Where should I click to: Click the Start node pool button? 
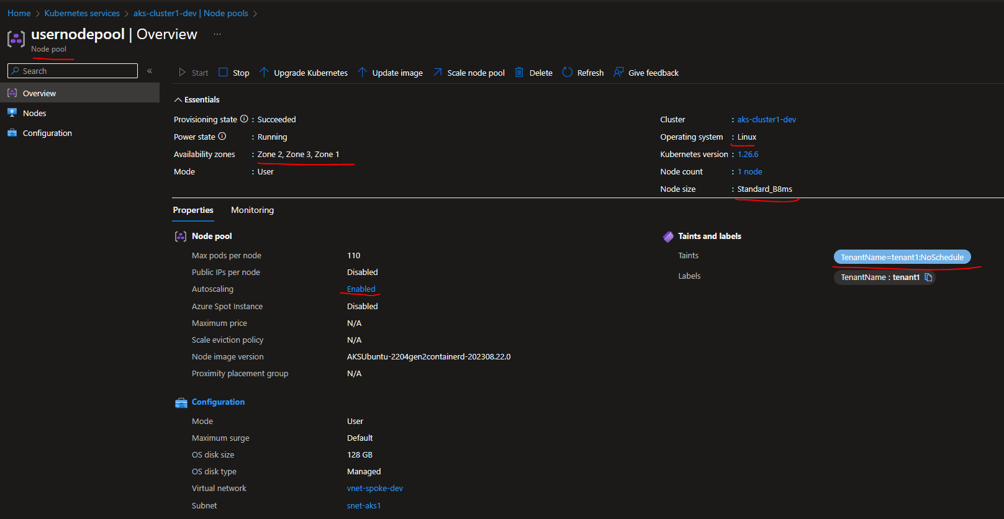[193, 73]
